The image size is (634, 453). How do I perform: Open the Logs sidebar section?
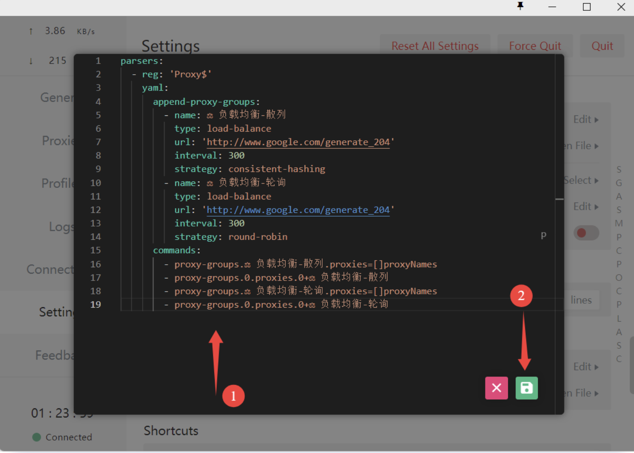pyautogui.click(x=61, y=226)
